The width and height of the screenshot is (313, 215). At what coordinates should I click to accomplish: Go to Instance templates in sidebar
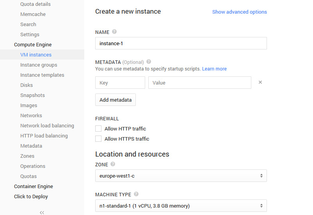coord(42,75)
